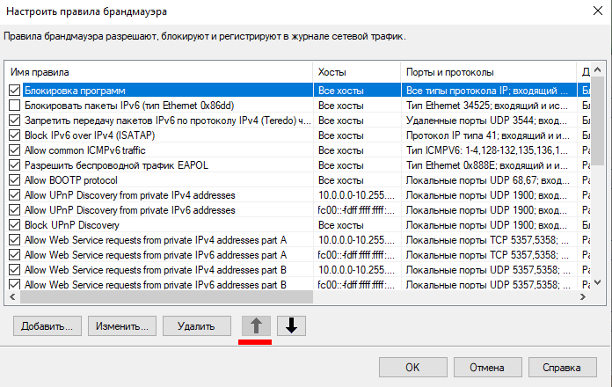Enable the Блокировать пакеты IPv6 rule checkbox

click(14, 106)
